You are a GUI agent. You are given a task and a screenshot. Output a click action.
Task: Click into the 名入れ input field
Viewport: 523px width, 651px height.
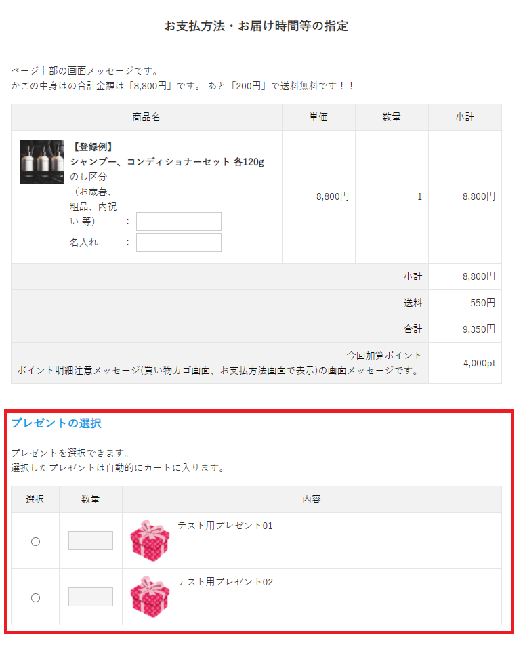point(179,243)
